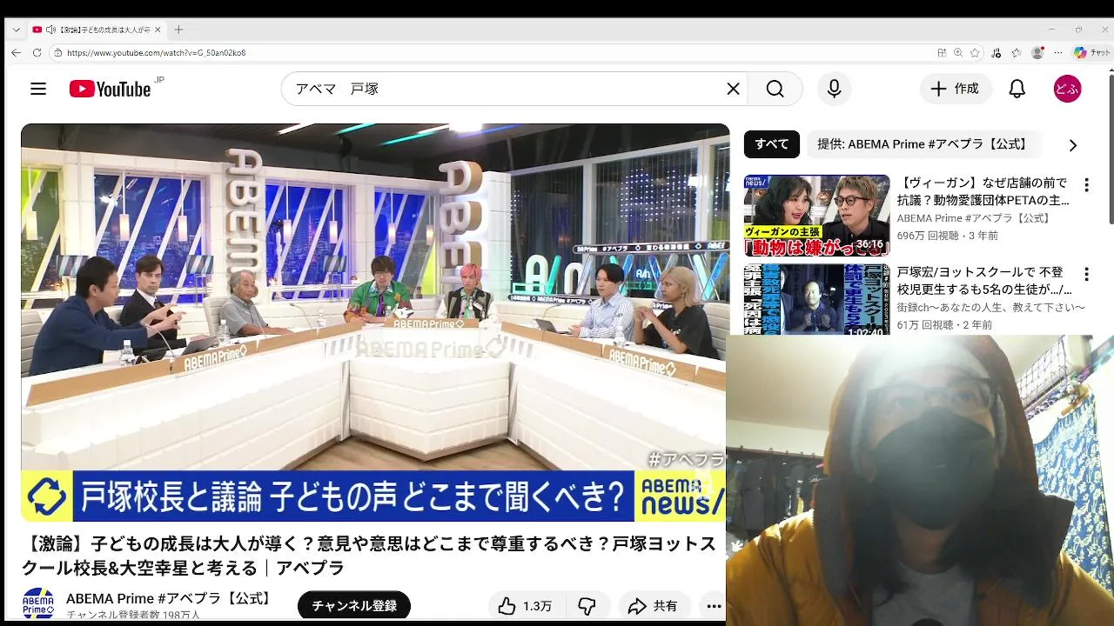
Task: Open YouTube notifications bell
Action: (x=1017, y=89)
